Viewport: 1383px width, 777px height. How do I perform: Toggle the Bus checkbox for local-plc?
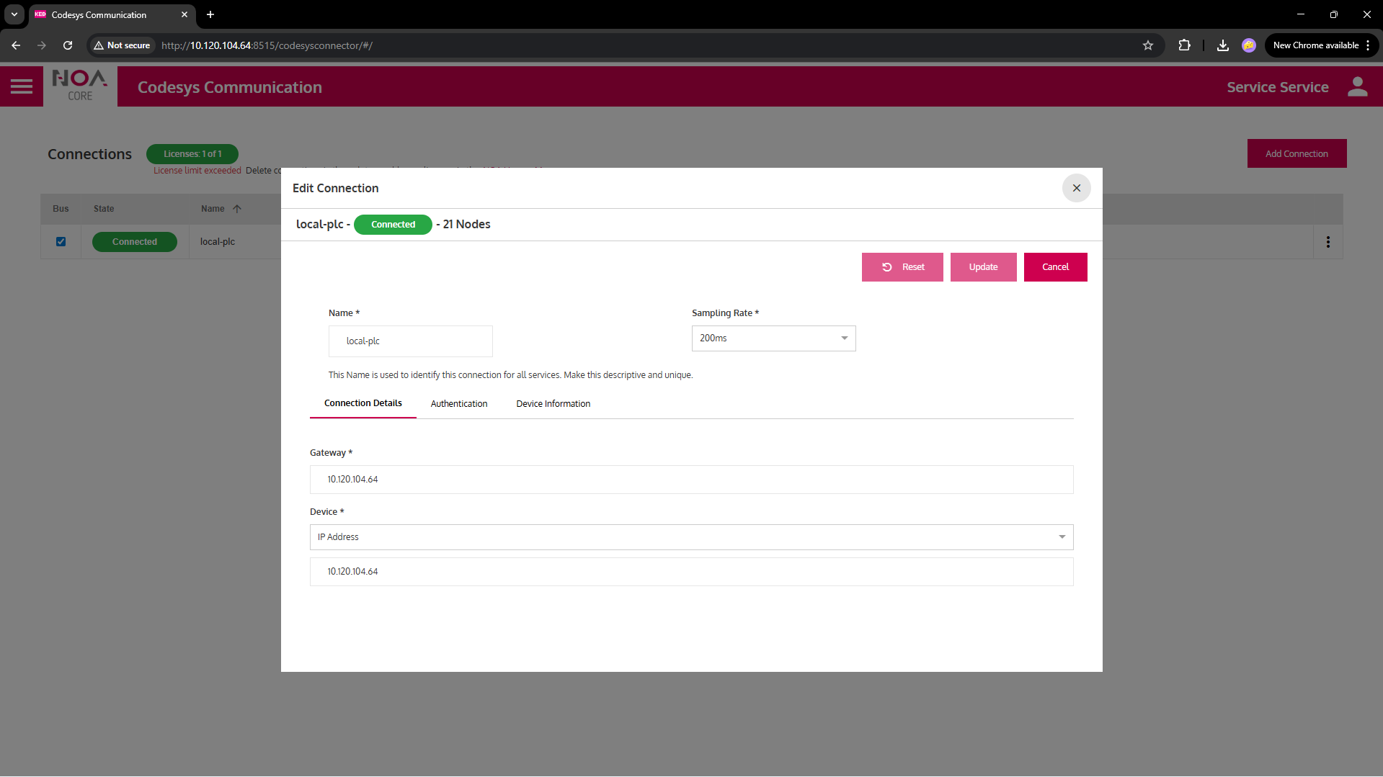click(x=61, y=242)
